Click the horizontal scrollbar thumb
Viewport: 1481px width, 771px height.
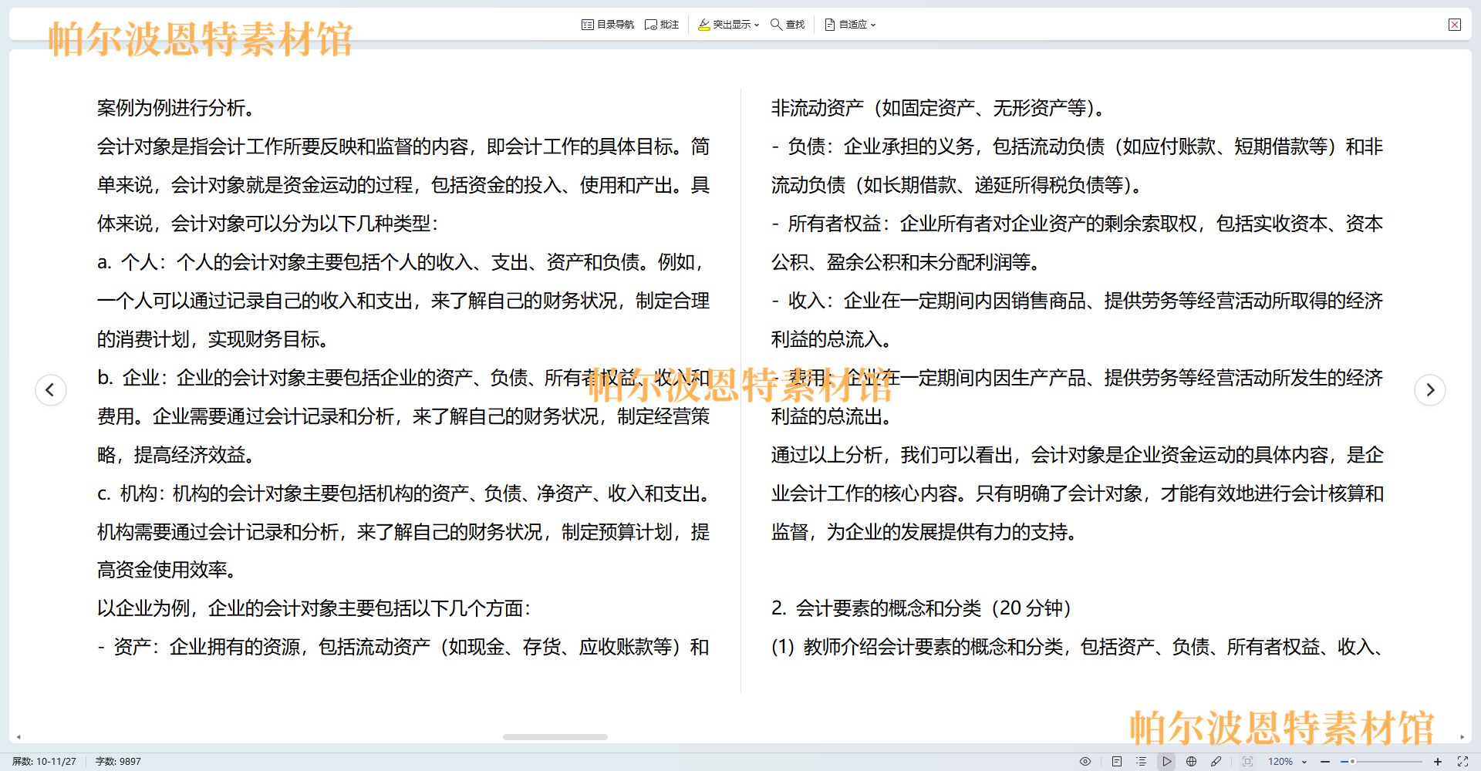click(555, 737)
